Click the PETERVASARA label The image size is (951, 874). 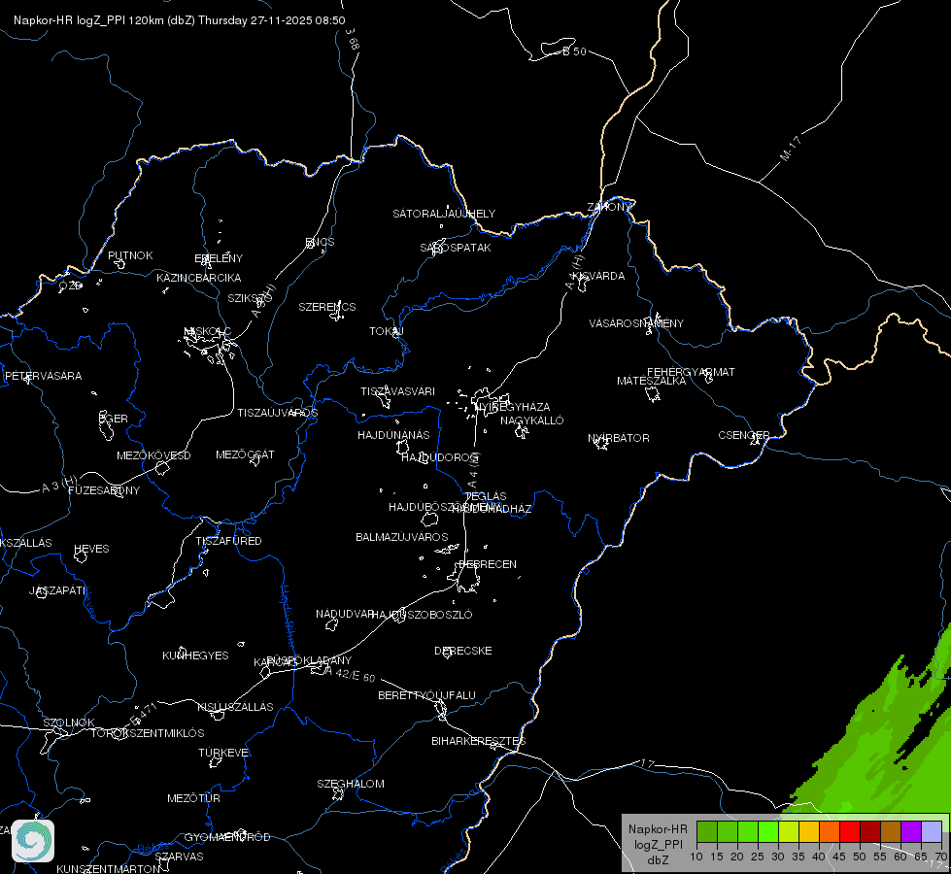pyautogui.click(x=43, y=376)
